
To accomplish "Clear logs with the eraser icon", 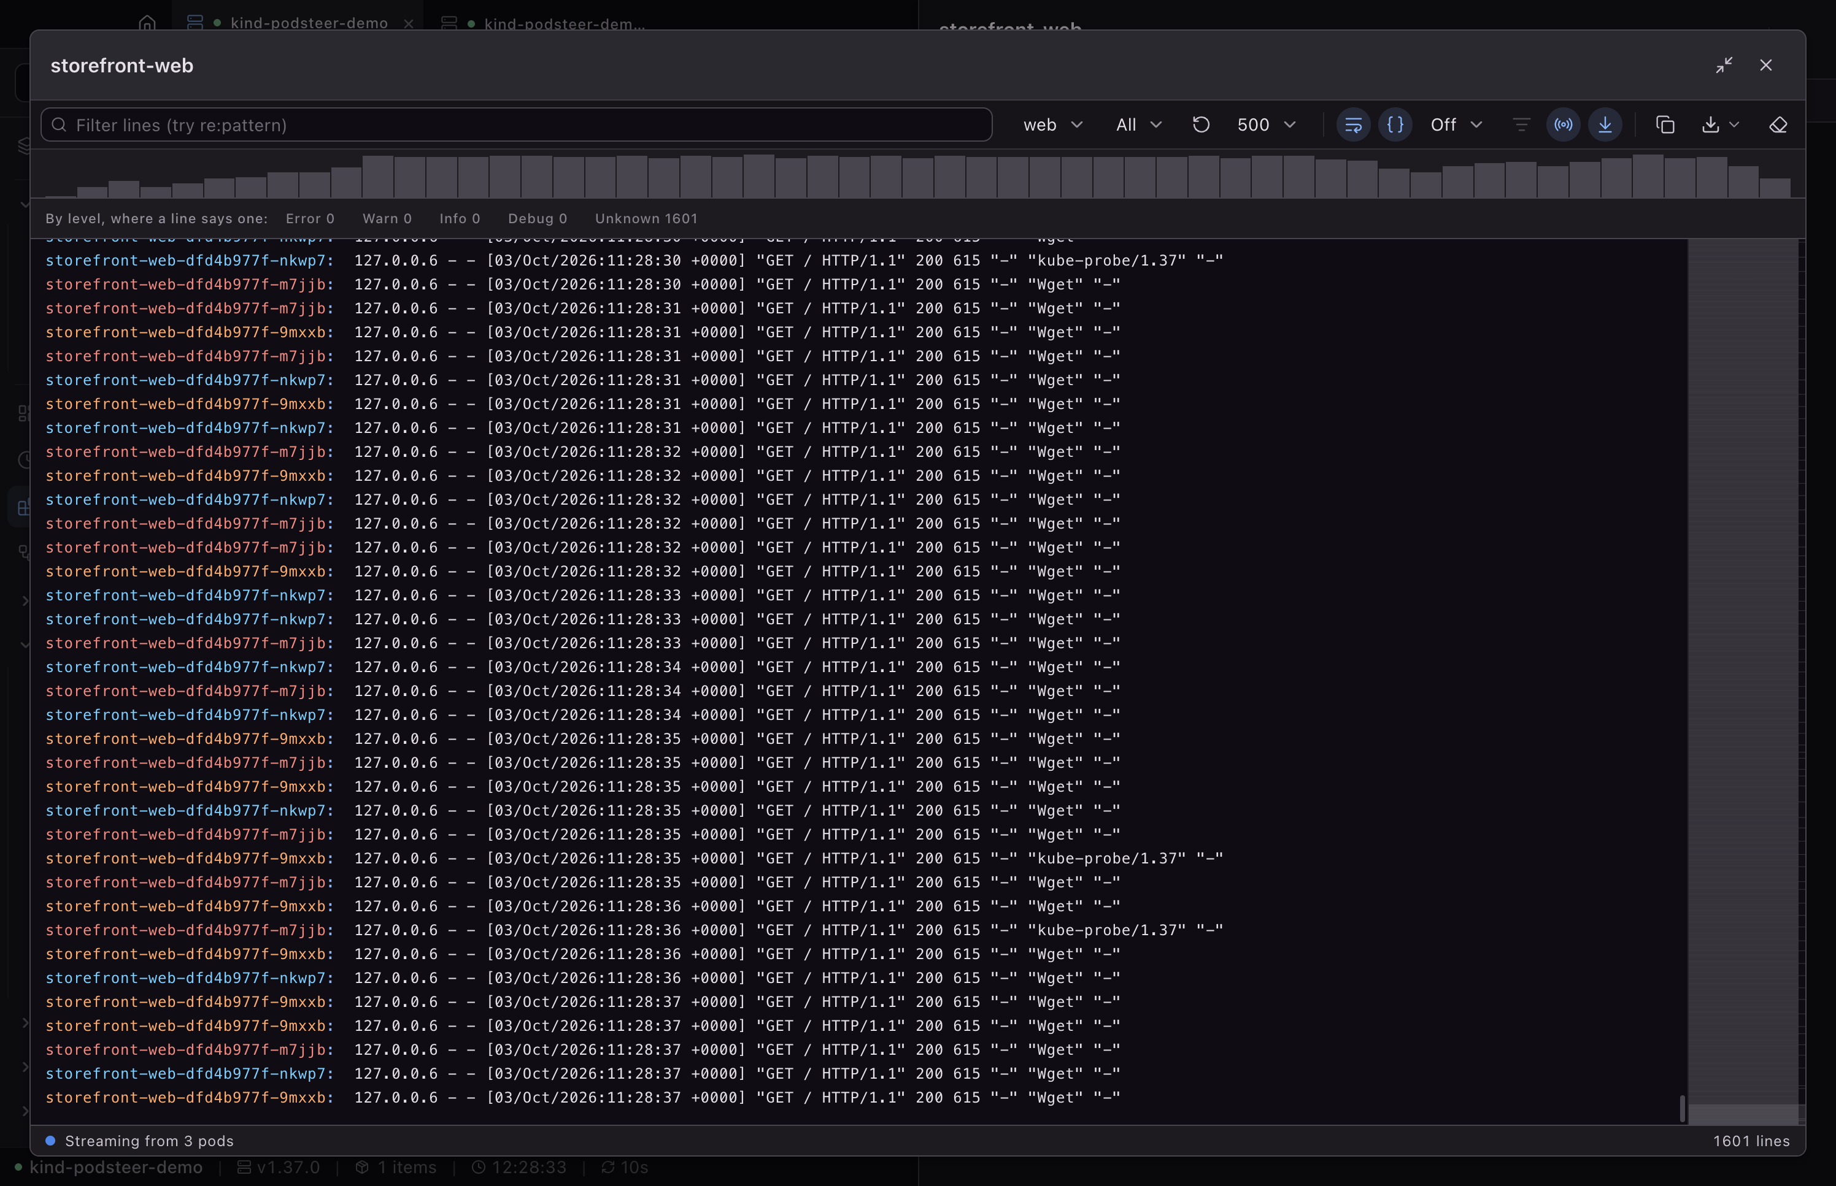I will point(1778,124).
